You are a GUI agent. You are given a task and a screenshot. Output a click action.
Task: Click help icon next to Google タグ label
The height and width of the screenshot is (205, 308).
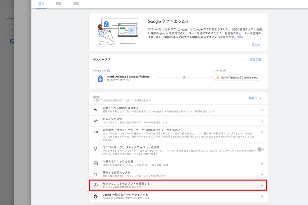(109, 71)
